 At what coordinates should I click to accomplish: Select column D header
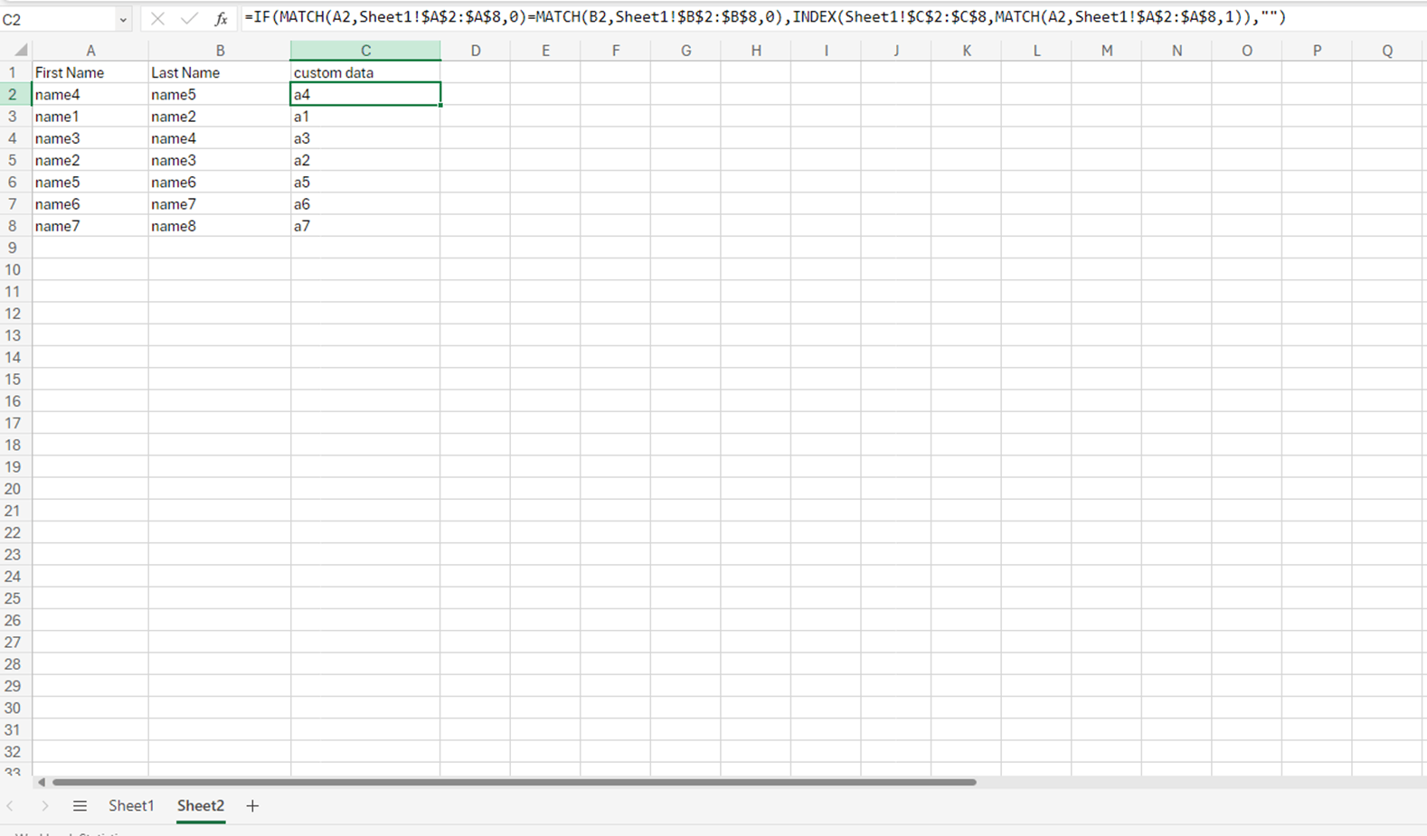[x=476, y=51]
